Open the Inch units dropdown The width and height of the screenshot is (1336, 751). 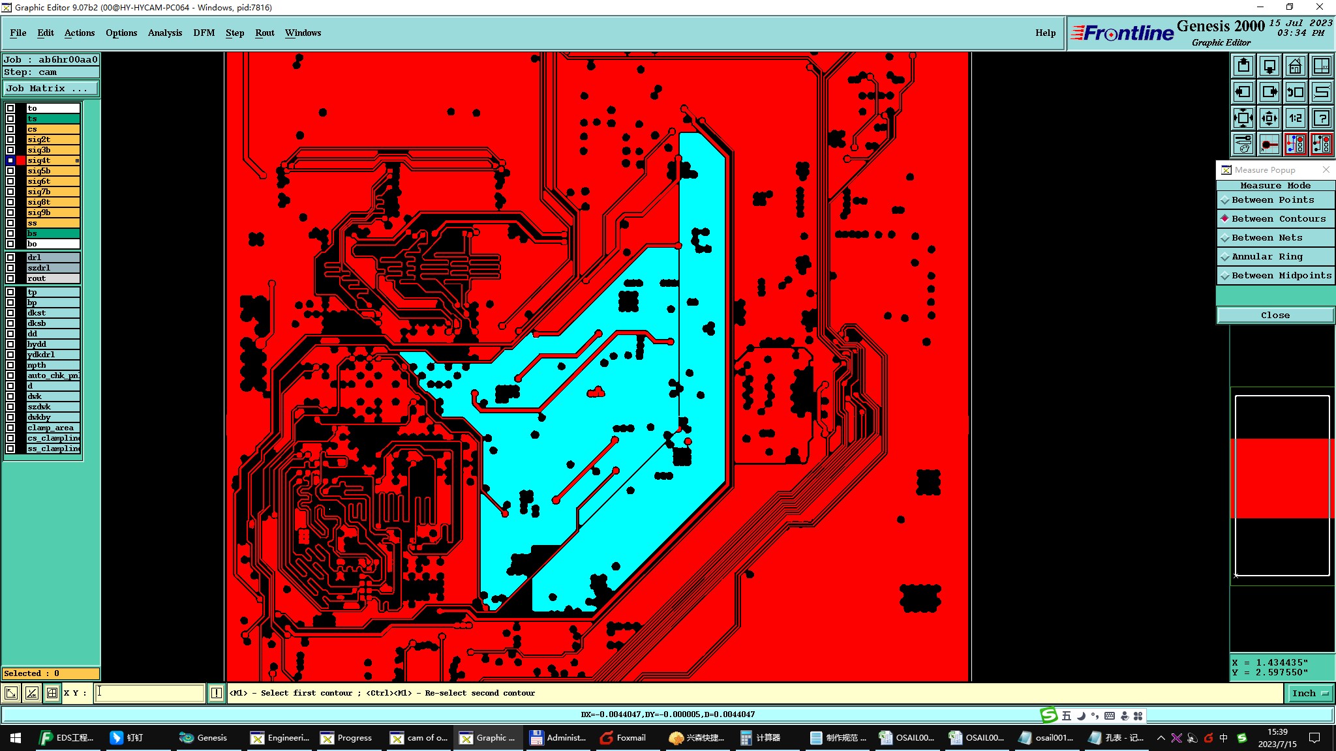pos(1309,693)
